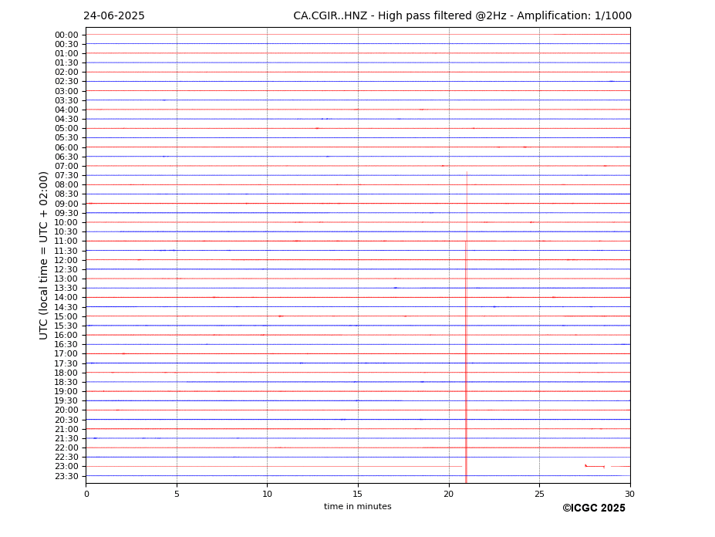Click the x-axis tick label 20
This screenshot has width=715, height=537.
coord(449,494)
